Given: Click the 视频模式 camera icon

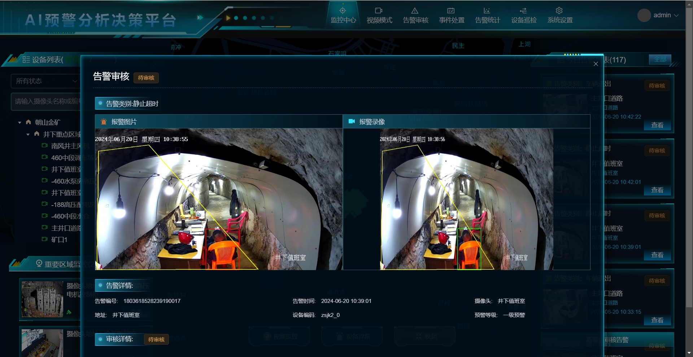Looking at the screenshot, I should click(x=379, y=10).
